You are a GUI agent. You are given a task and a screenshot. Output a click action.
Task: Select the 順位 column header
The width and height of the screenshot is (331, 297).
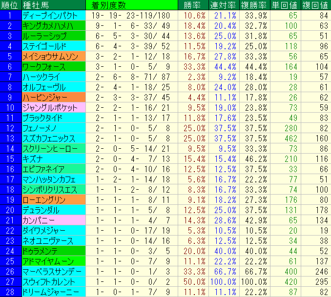tap(11, 5)
